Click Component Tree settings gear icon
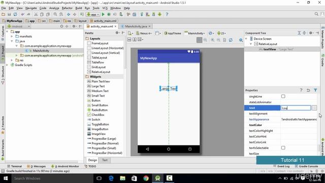The width and height of the screenshot is (325, 183). point(311,33)
